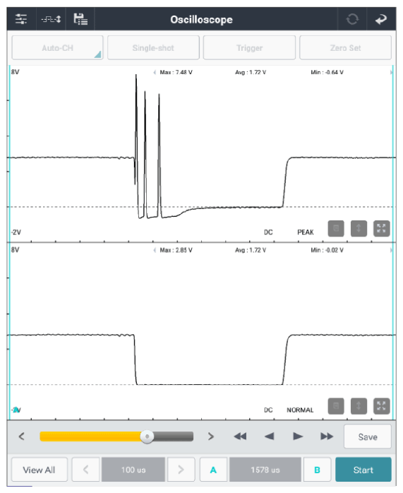Toggle cursor A
This screenshot has height=493, width=403.
(x=213, y=470)
